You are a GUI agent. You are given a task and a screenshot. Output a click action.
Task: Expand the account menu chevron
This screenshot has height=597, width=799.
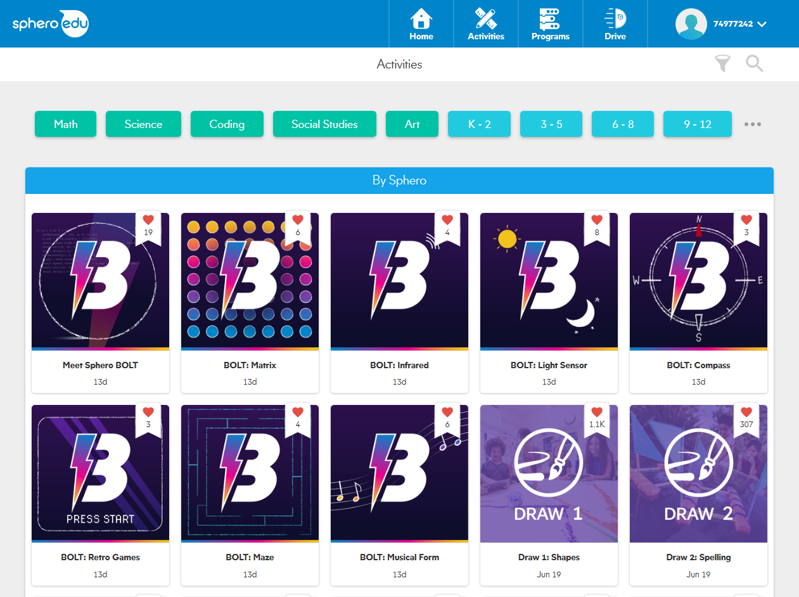(762, 24)
